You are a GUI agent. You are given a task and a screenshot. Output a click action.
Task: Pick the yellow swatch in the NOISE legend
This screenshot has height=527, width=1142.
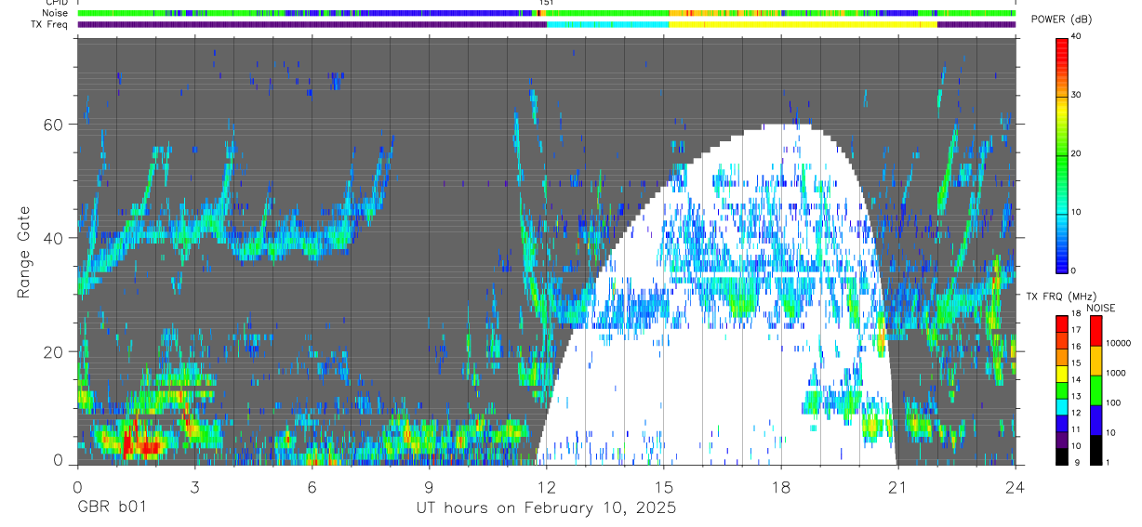tap(1096, 361)
